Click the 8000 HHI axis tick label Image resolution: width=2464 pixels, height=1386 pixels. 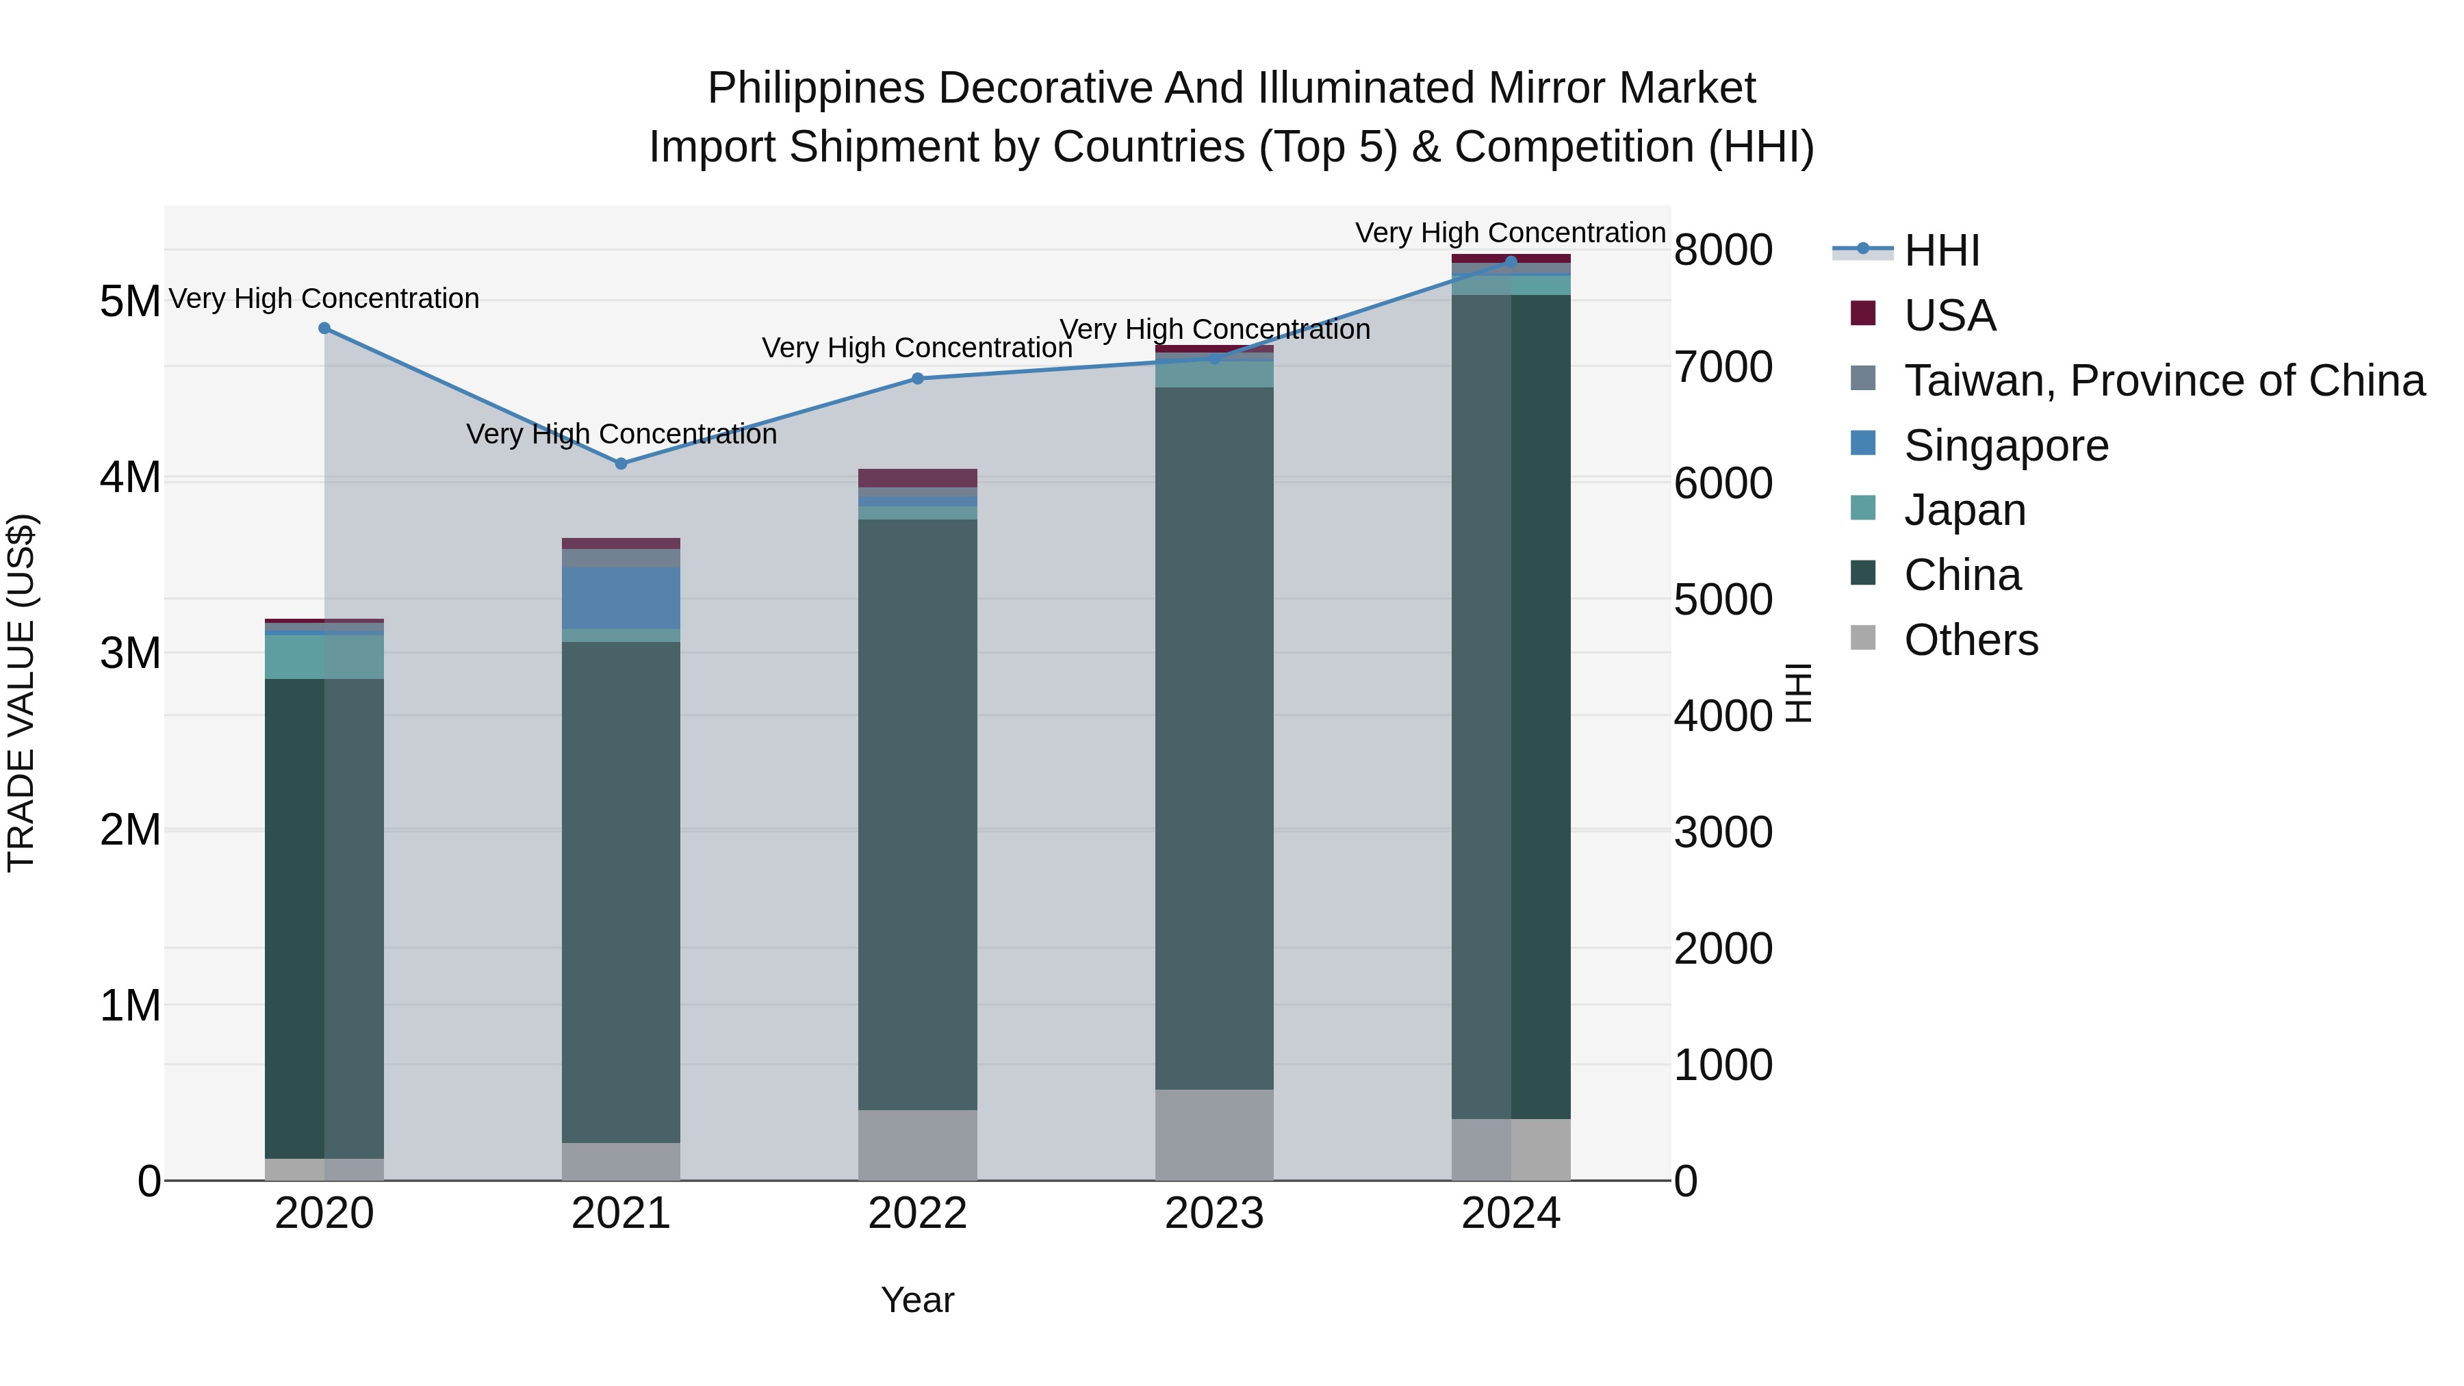tap(1723, 251)
